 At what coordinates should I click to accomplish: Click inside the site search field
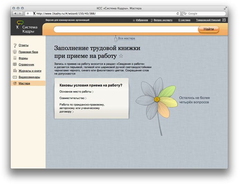[125, 30]
